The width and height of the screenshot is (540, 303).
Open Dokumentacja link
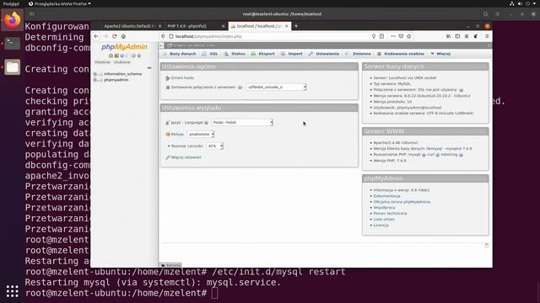pyautogui.click(x=386, y=196)
